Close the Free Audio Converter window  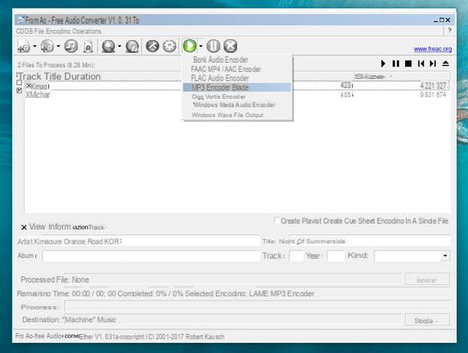pyautogui.click(x=448, y=20)
